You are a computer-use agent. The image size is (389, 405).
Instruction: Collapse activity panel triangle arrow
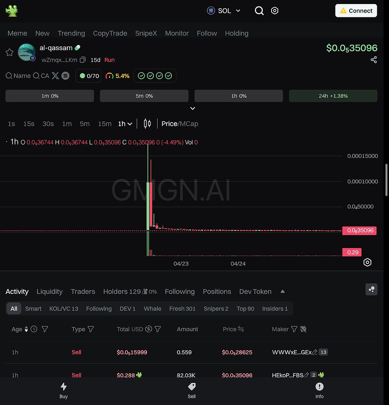(283, 292)
